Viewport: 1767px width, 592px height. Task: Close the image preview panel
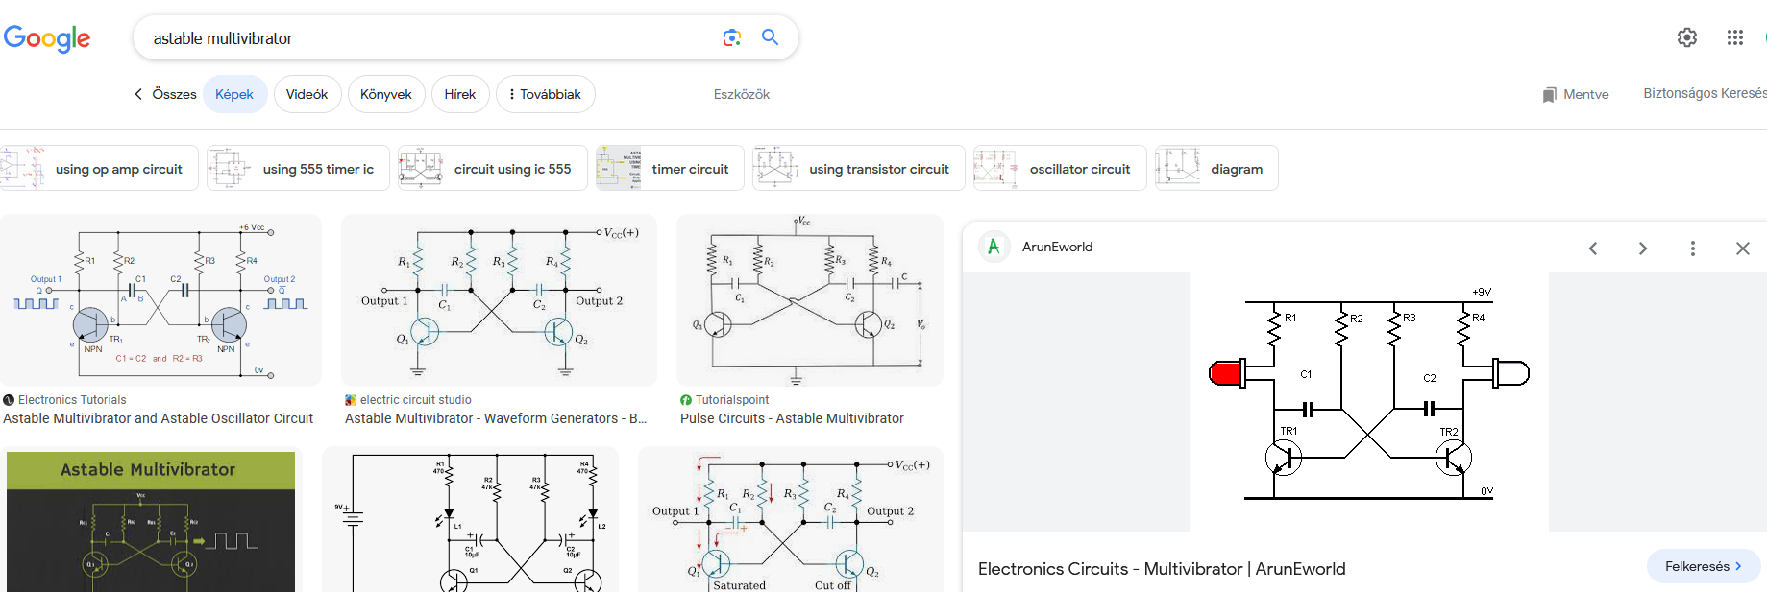(1742, 249)
